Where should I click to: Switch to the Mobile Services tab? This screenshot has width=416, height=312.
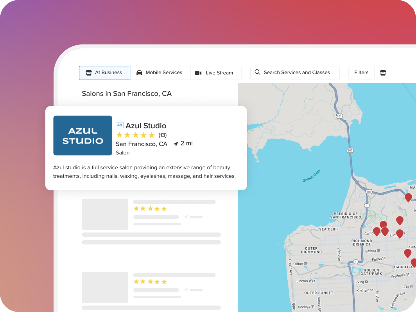point(160,73)
